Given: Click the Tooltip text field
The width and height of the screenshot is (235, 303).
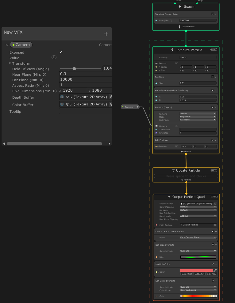Looking at the screenshot, I should (x=86, y=111).
